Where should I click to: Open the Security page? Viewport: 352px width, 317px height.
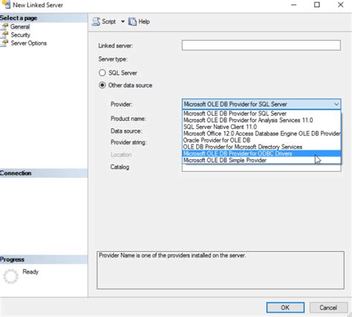[20, 35]
